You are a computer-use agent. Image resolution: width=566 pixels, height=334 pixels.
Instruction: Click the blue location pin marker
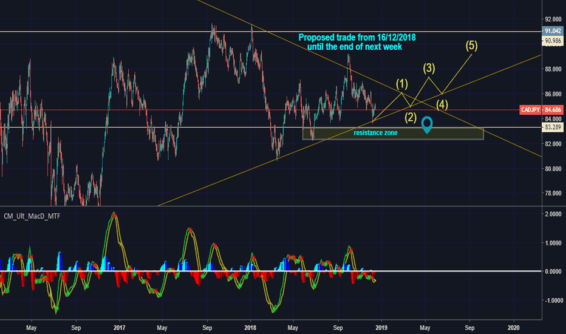(427, 124)
